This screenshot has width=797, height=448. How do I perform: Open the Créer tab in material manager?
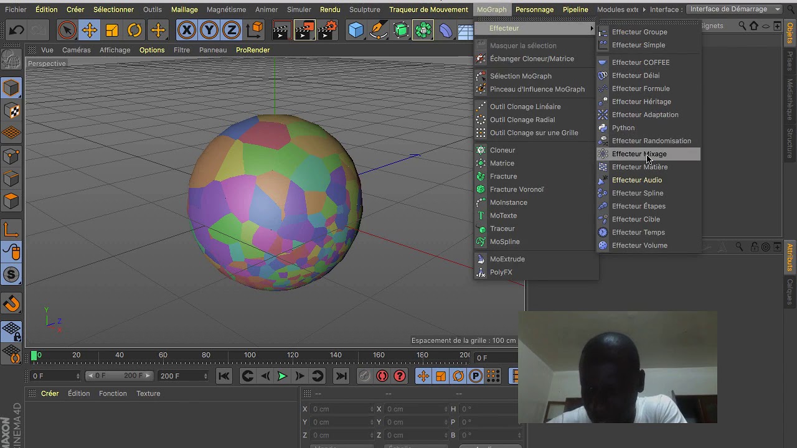49,393
